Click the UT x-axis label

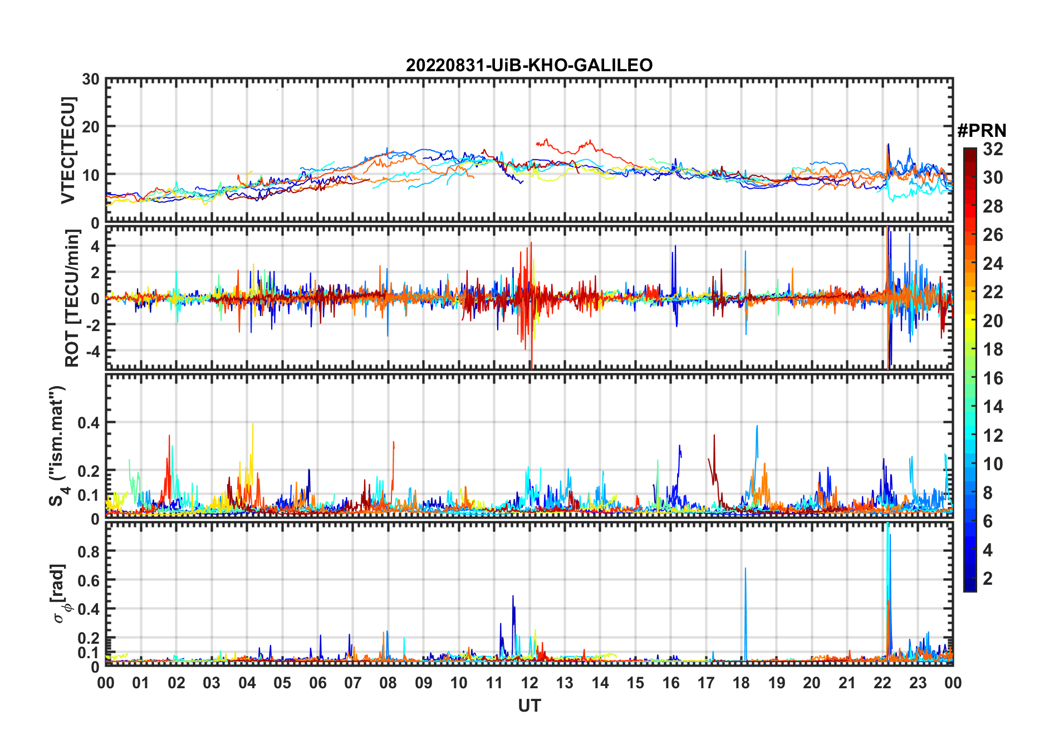(529, 706)
